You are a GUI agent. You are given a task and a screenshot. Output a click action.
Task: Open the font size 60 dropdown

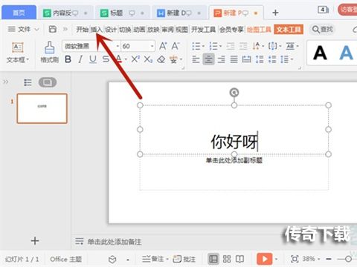152,46
